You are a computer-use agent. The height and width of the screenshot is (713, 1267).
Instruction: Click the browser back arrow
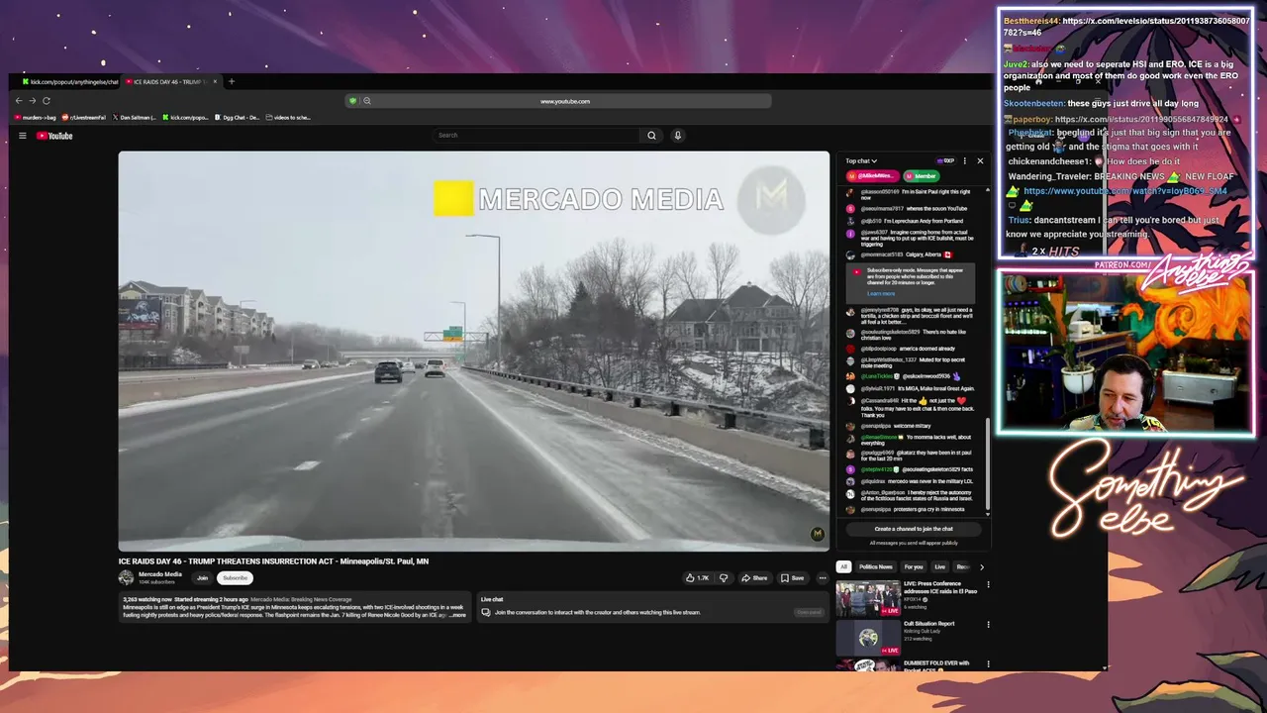(19, 101)
